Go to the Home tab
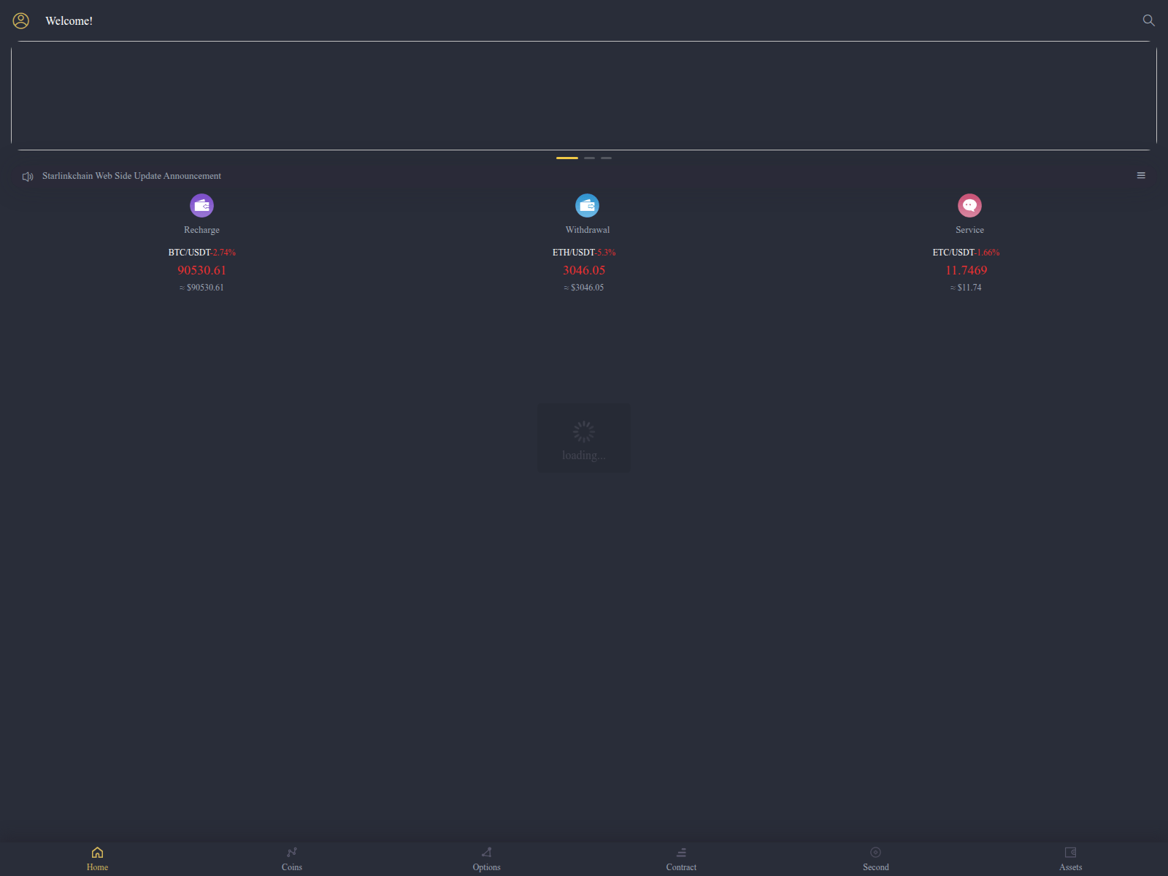The image size is (1168, 876). (x=97, y=858)
